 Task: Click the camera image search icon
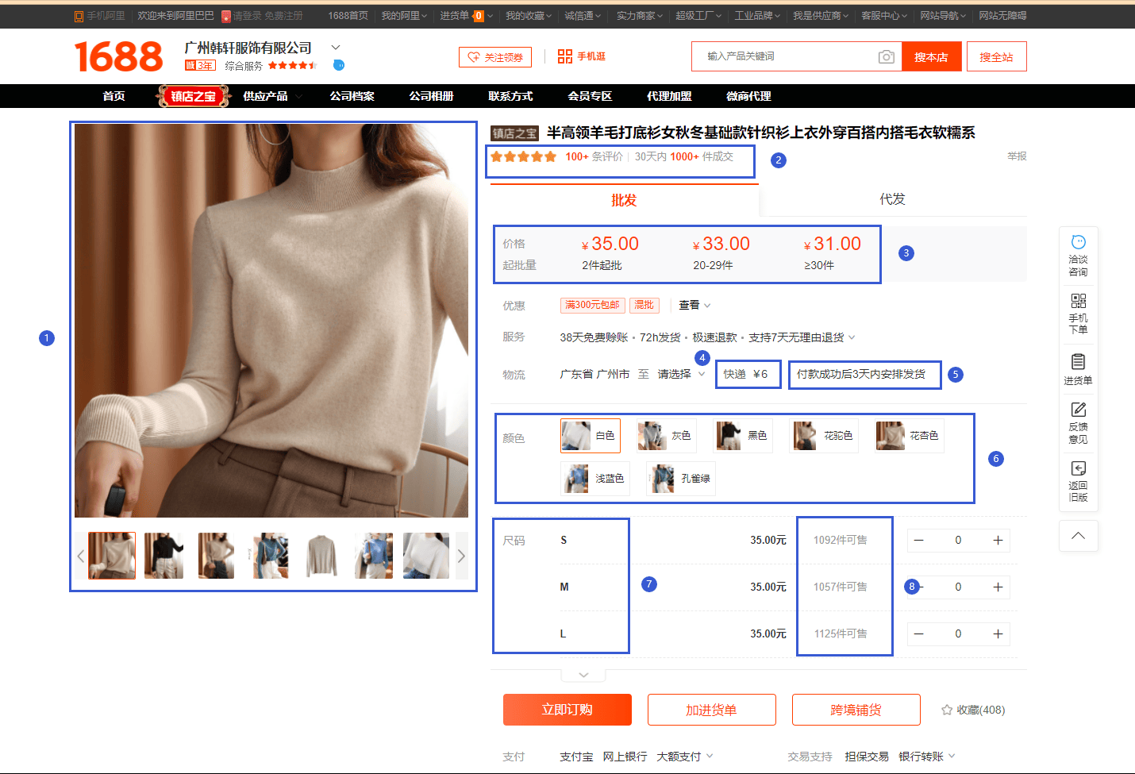tap(886, 56)
